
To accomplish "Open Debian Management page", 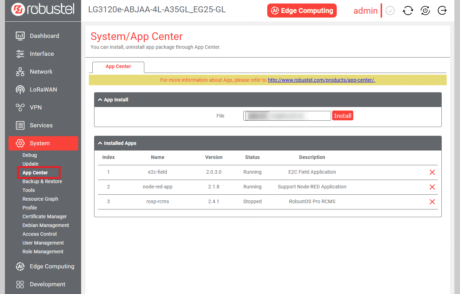I will [x=46, y=225].
